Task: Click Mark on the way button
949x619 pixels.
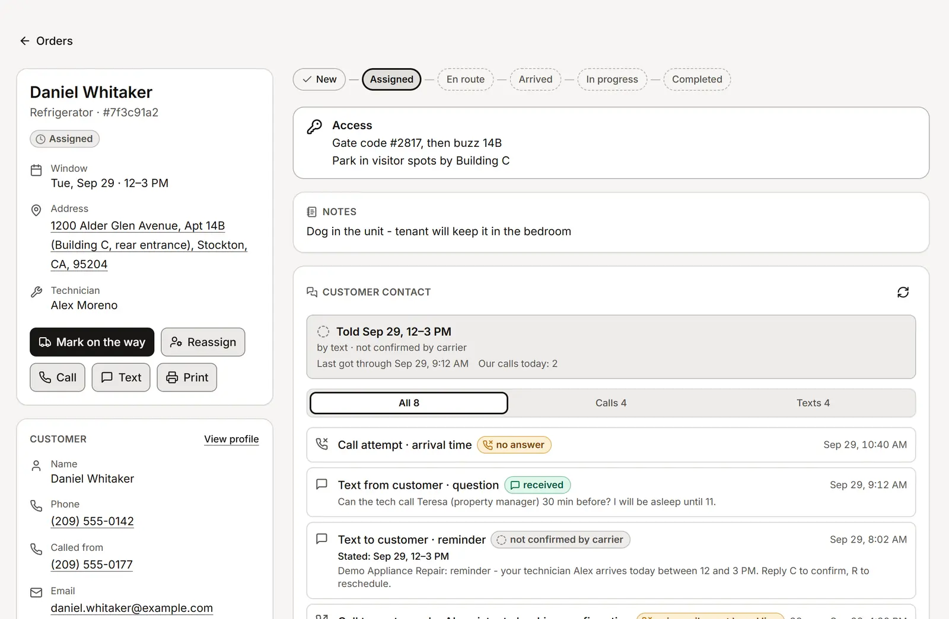Action: click(92, 342)
